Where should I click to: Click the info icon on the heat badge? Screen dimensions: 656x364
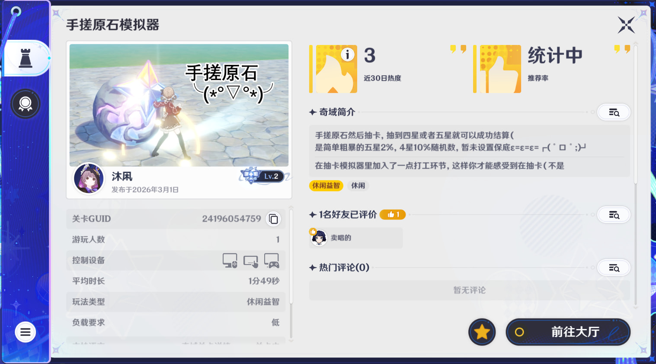348,54
